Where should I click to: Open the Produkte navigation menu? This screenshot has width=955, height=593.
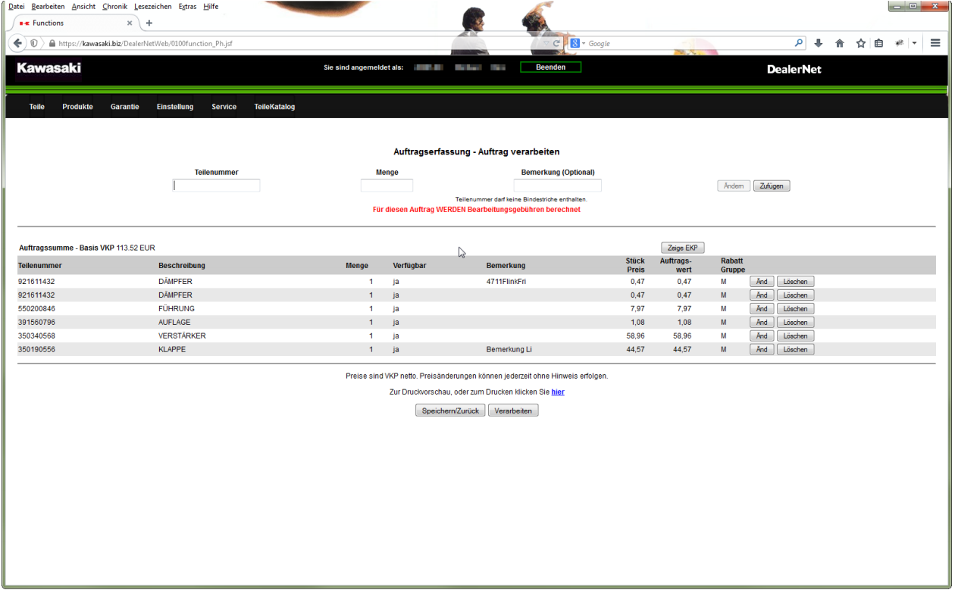click(x=77, y=107)
